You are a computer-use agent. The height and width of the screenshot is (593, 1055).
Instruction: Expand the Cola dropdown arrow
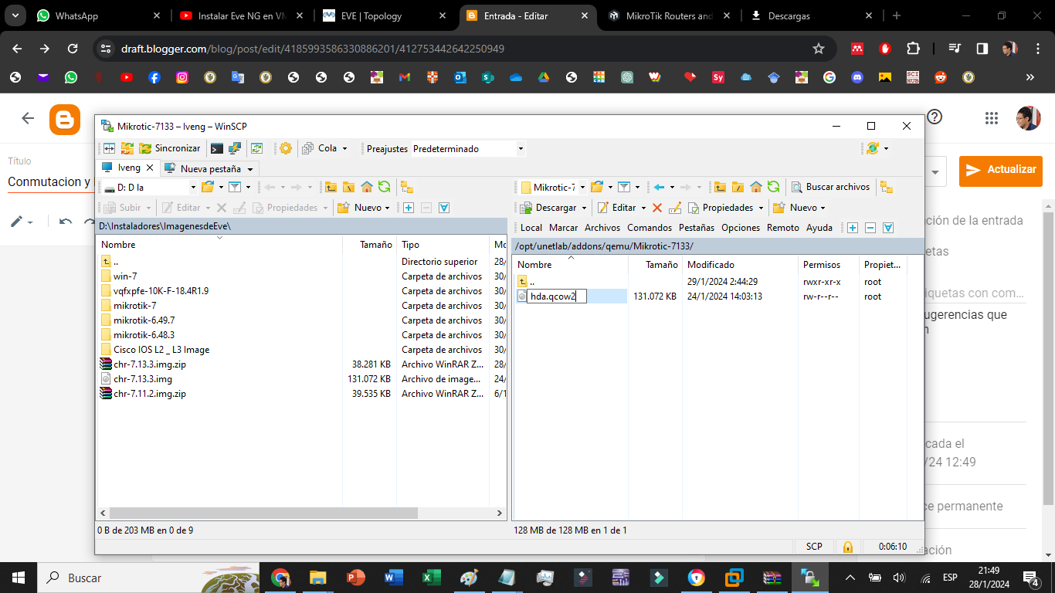[344, 148]
